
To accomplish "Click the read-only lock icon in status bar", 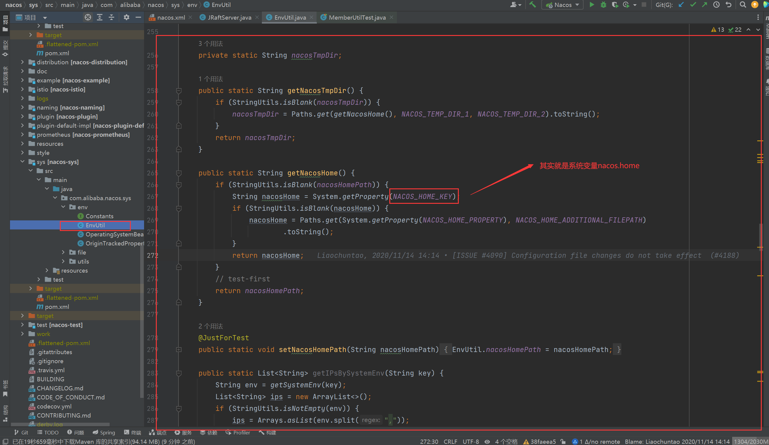I will click(x=563, y=441).
